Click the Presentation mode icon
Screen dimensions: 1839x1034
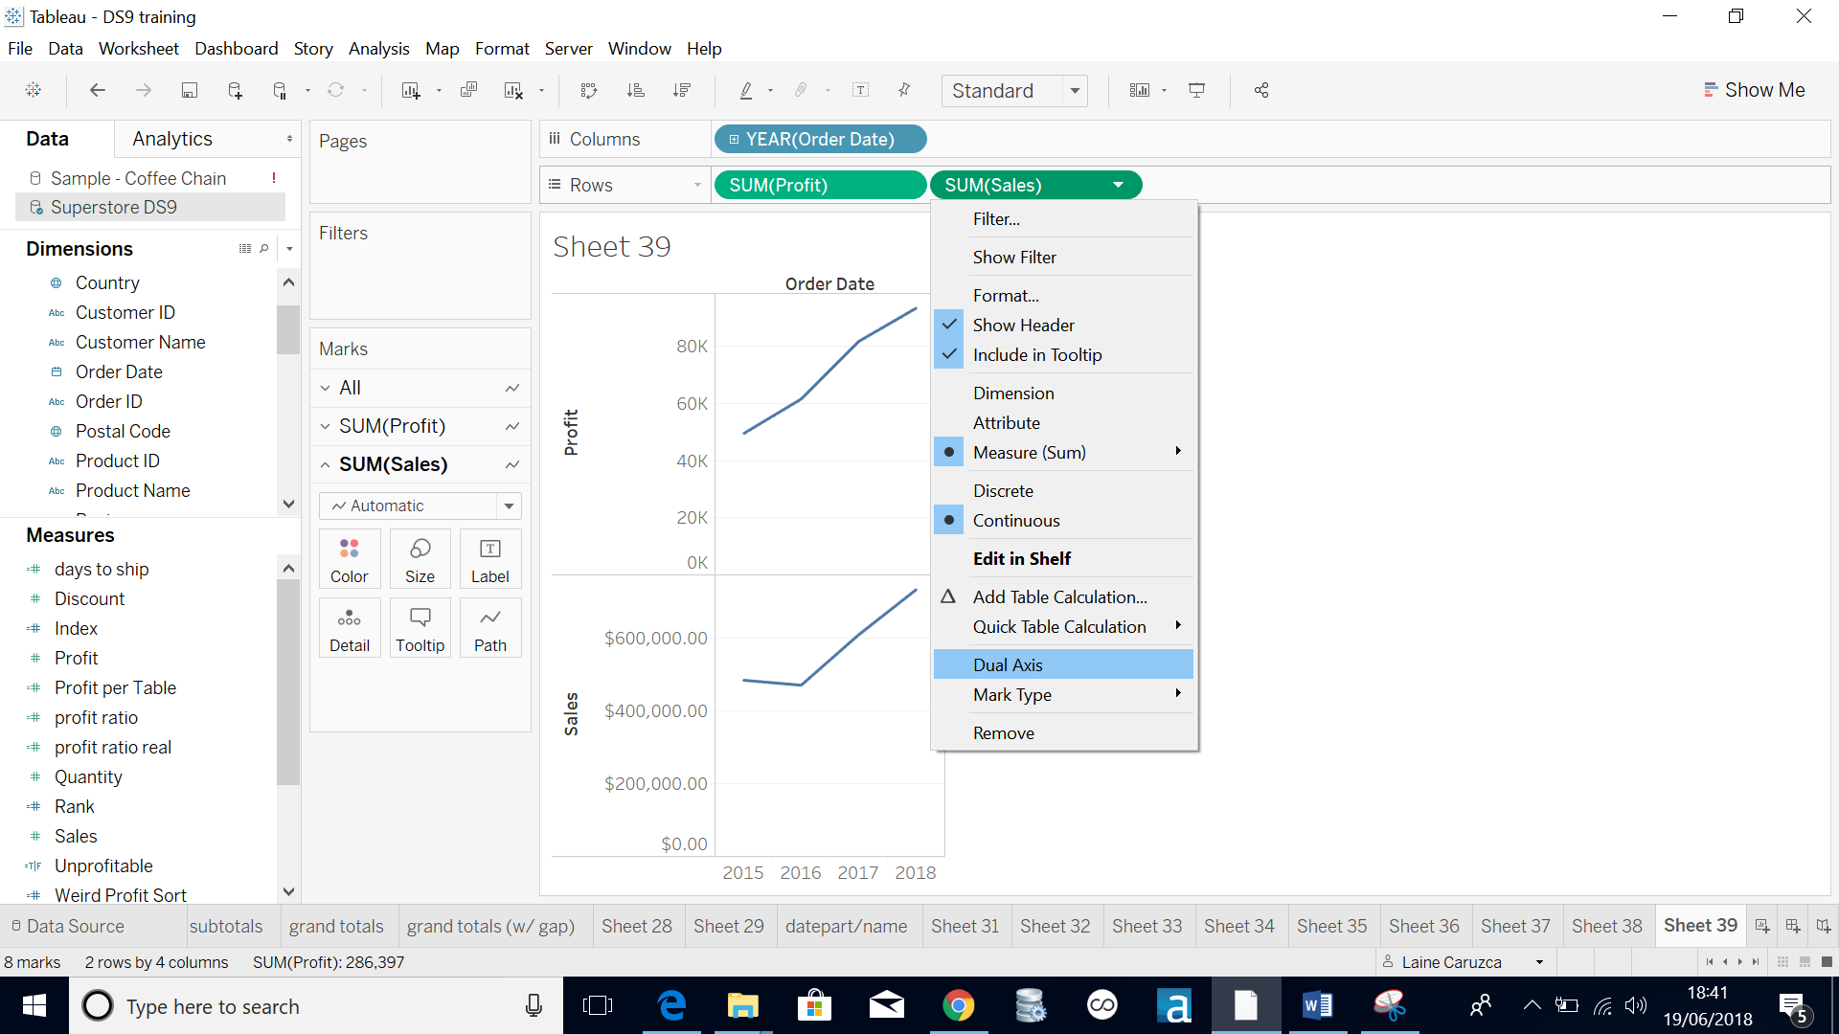pyautogui.click(x=1196, y=90)
